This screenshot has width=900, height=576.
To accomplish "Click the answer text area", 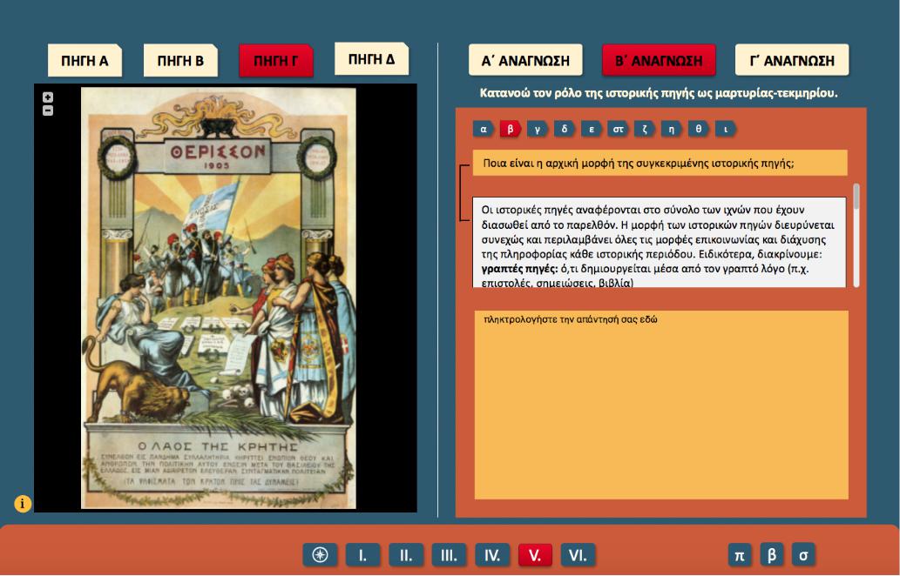I will click(x=661, y=405).
